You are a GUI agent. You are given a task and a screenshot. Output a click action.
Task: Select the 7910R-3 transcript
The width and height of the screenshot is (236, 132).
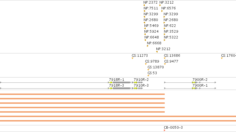[137, 88]
